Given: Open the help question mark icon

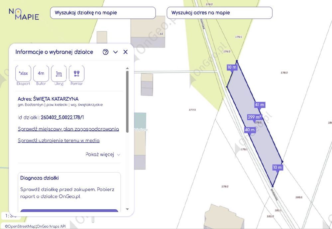Looking at the screenshot, I should pos(105,52).
